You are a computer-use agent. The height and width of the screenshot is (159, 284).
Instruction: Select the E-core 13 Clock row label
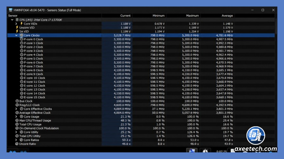[x=35, y=89]
